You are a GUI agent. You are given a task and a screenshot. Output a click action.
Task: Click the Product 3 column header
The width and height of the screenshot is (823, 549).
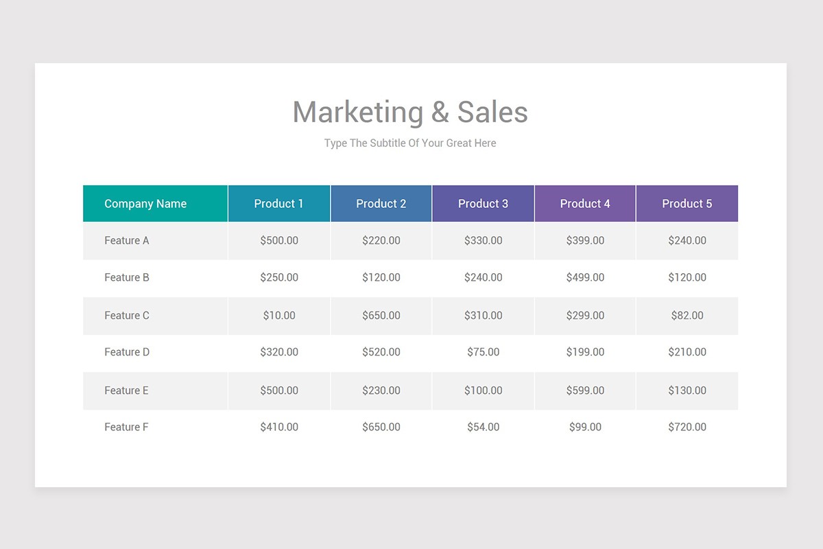tap(484, 204)
